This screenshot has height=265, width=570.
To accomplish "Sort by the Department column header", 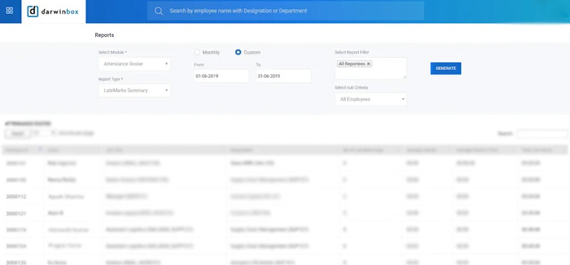I will coord(284,150).
